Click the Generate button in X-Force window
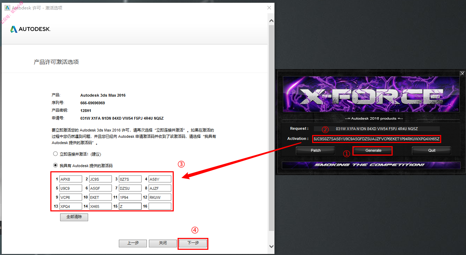This screenshot has width=466, height=255. click(373, 150)
